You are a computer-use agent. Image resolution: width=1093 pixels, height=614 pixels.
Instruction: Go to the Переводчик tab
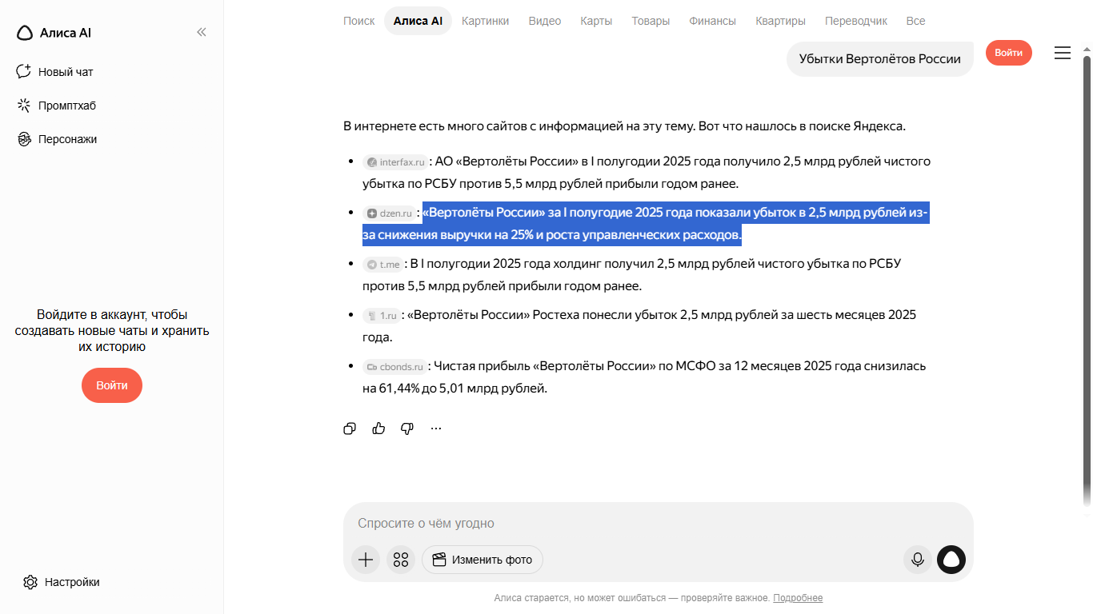pyautogui.click(x=856, y=21)
